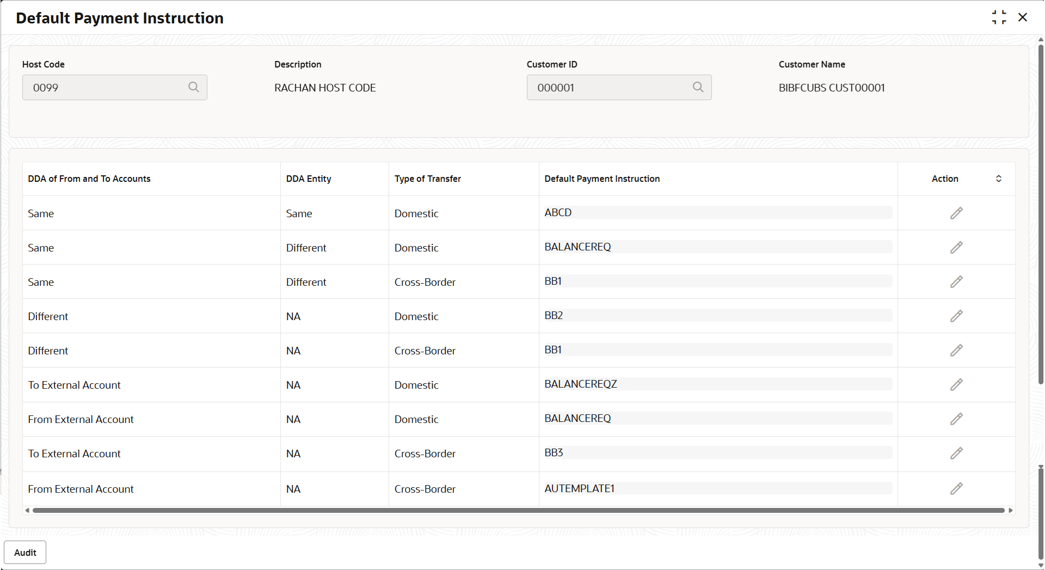This screenshot has height=570, width=1045.
Task: Click 'From External Account' in the AUTEMPLATE1 row
Action: (x=81, y=489)
